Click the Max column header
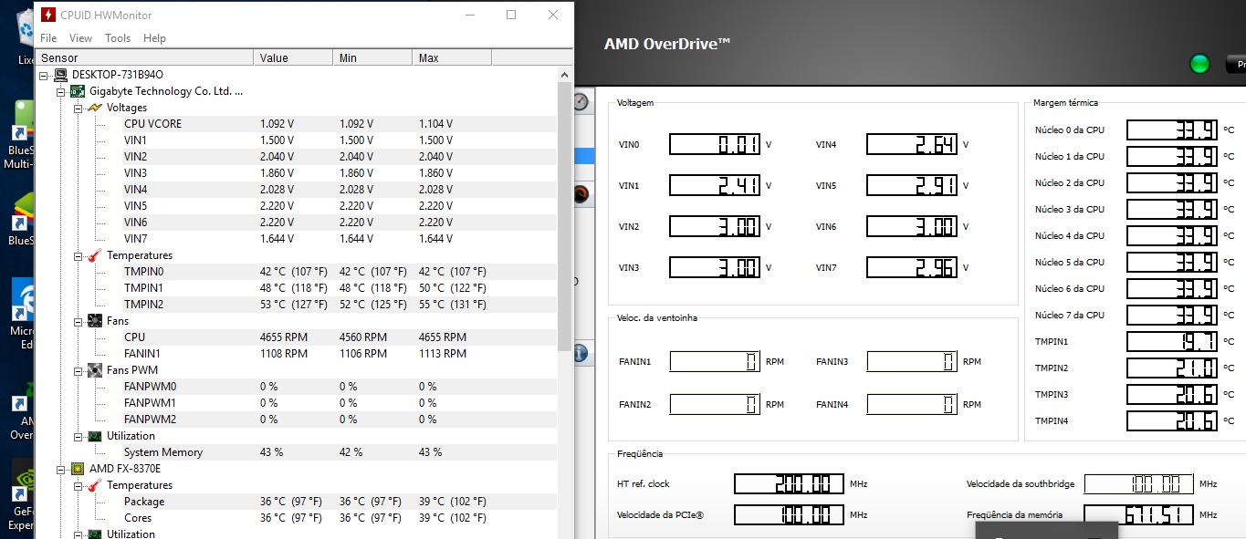 (x=451, y=57)
